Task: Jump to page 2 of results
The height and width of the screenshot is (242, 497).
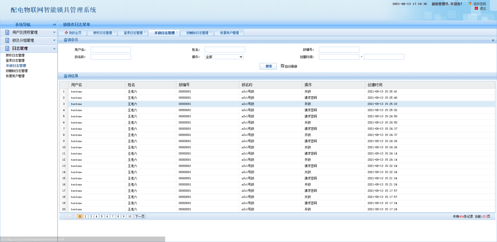Action: coord(85,216)
